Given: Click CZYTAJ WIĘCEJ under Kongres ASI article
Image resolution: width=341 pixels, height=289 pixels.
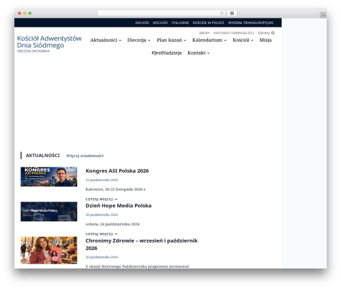Looking at the screenshot, I should [x=102, y=199].
